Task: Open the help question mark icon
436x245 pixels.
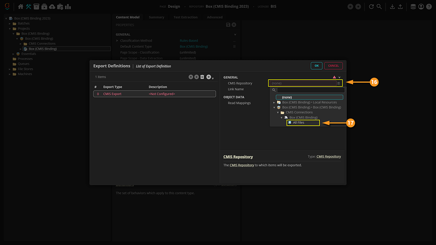Action: (x=428, y=7)
